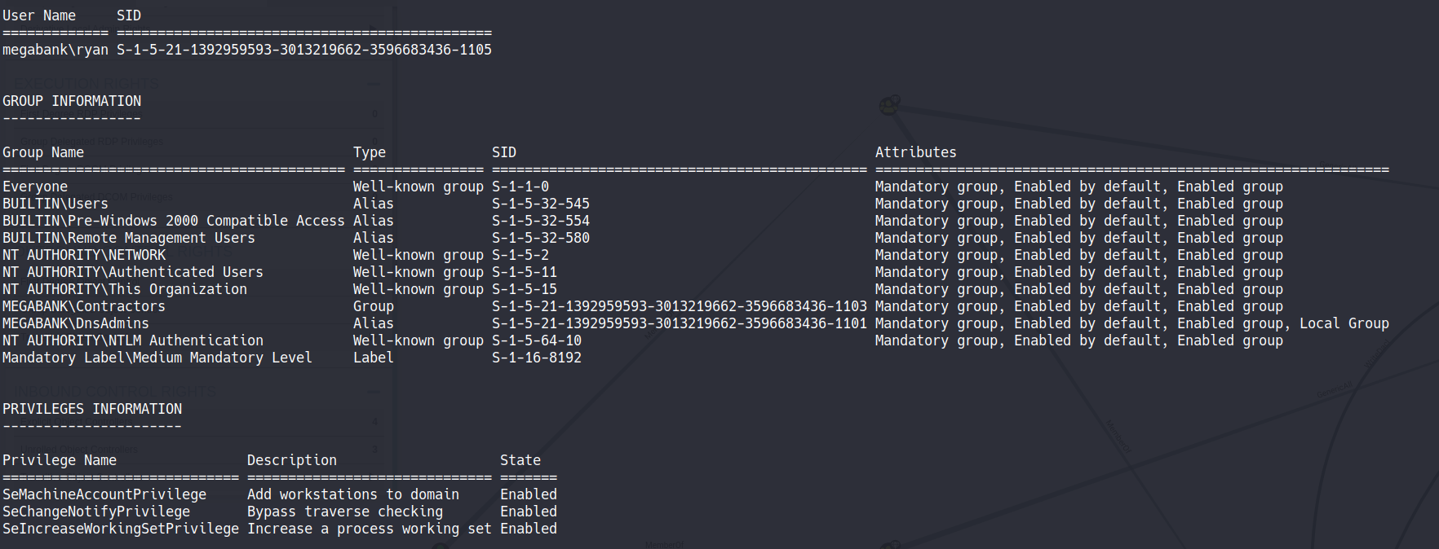This screenshot has height=549, width=1439.
Task: Click the megabank\ryan user name
Action: pyautogui.click(x=55, y=50)
